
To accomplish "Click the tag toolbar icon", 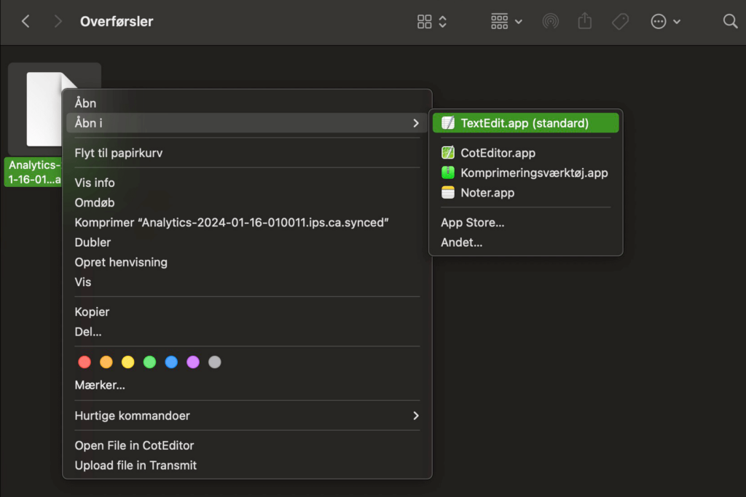I will tap(621, 21).
